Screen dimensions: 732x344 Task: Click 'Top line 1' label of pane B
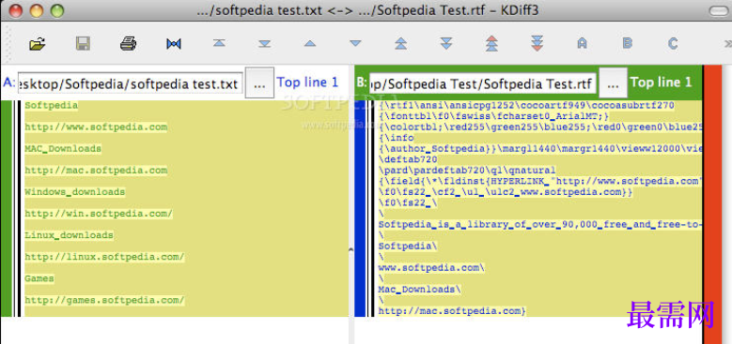click(661, 82)
